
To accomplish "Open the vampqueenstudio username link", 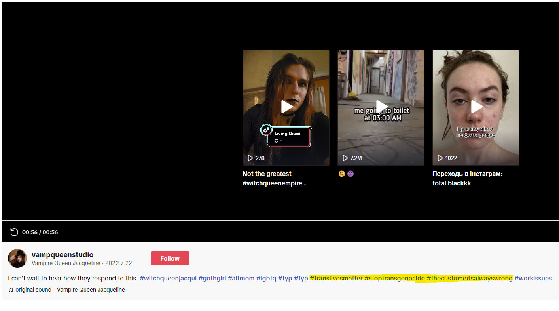I will coord(63,255).
